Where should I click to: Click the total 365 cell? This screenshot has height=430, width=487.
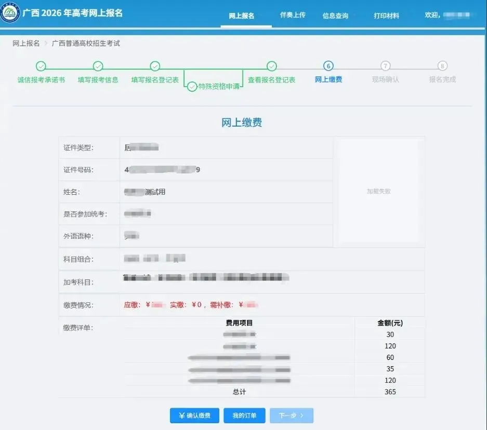click(390, 392)
